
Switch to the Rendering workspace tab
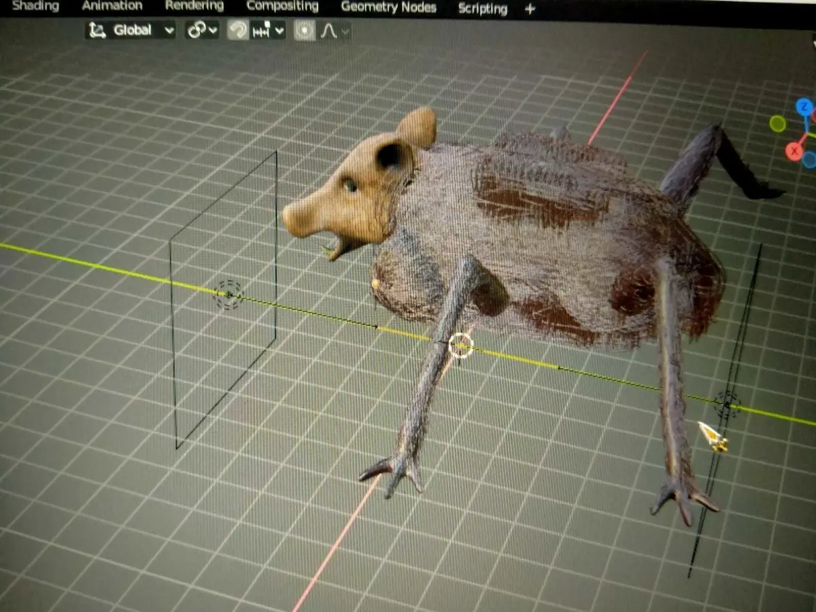point(194,6)
